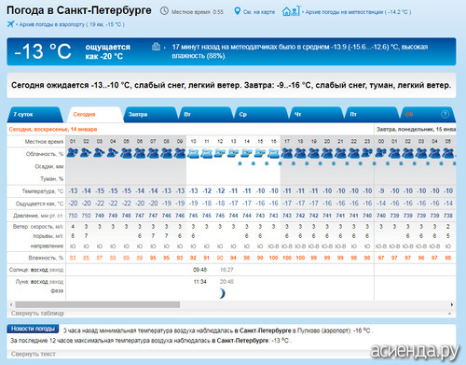Open the Вт day tab
Image resolution: width=466 pixels, height=365 pixels.
(205, 115)
